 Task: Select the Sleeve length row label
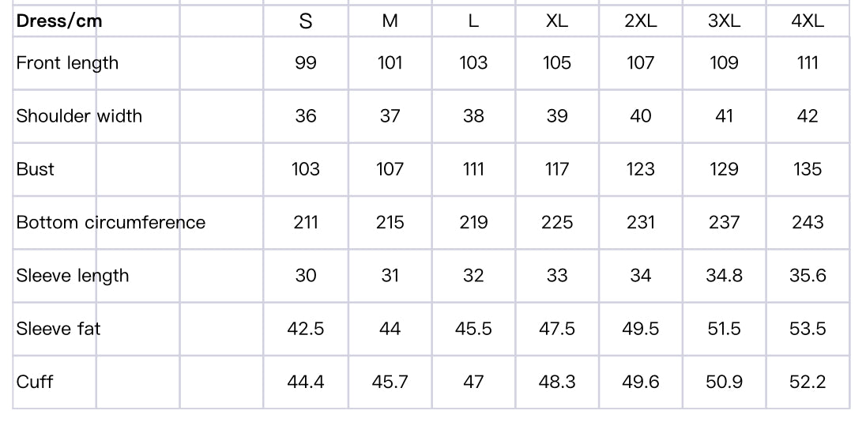coord(73,276)
